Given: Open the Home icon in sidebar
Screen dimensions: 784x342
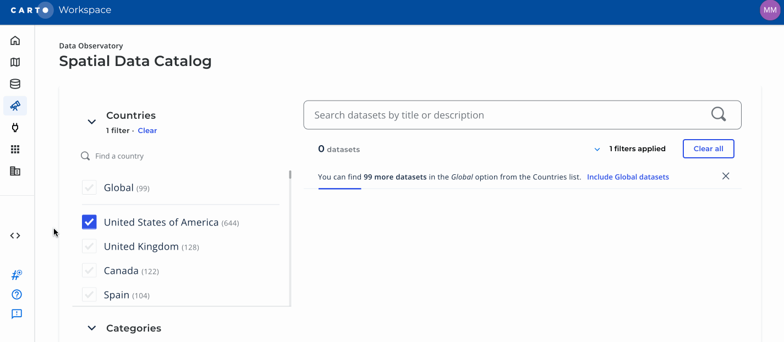Looking at the screenshot, I should coord(15,41).
